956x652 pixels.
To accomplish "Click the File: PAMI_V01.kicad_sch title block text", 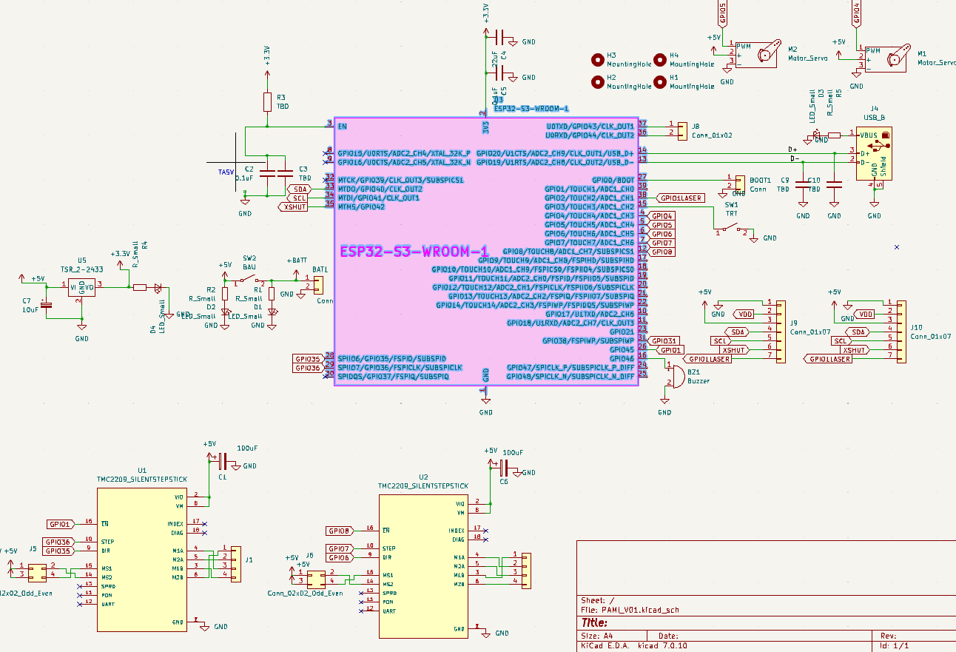I will coord(630,611).
